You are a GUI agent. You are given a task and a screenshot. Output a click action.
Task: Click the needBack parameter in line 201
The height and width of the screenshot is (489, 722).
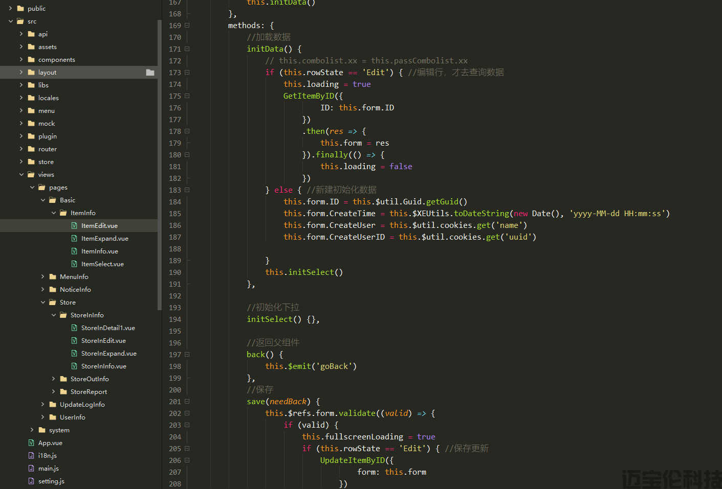tap(288, 402)
